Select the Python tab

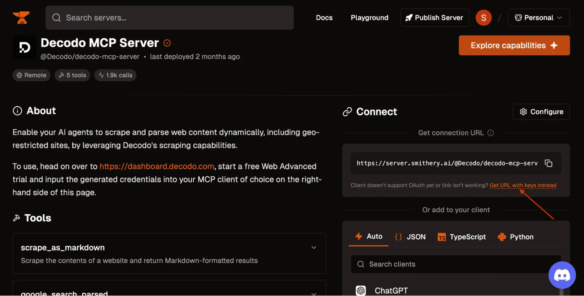[x=516, y=237]
